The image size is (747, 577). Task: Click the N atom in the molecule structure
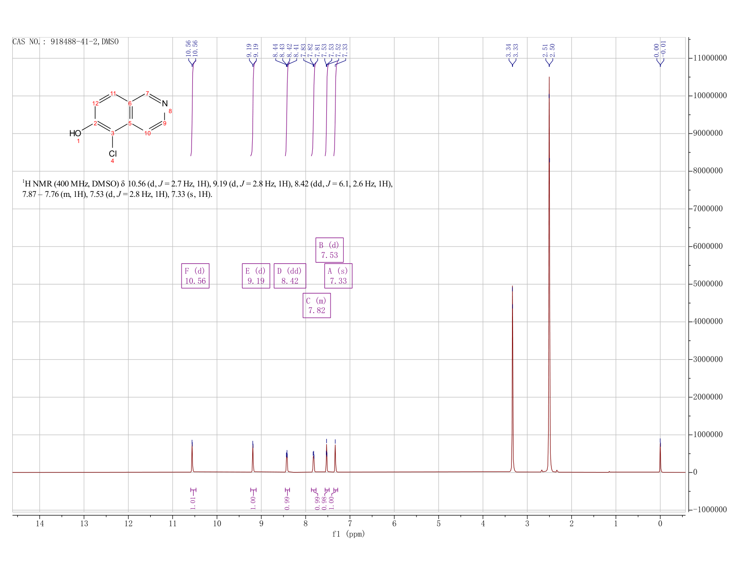165,104
